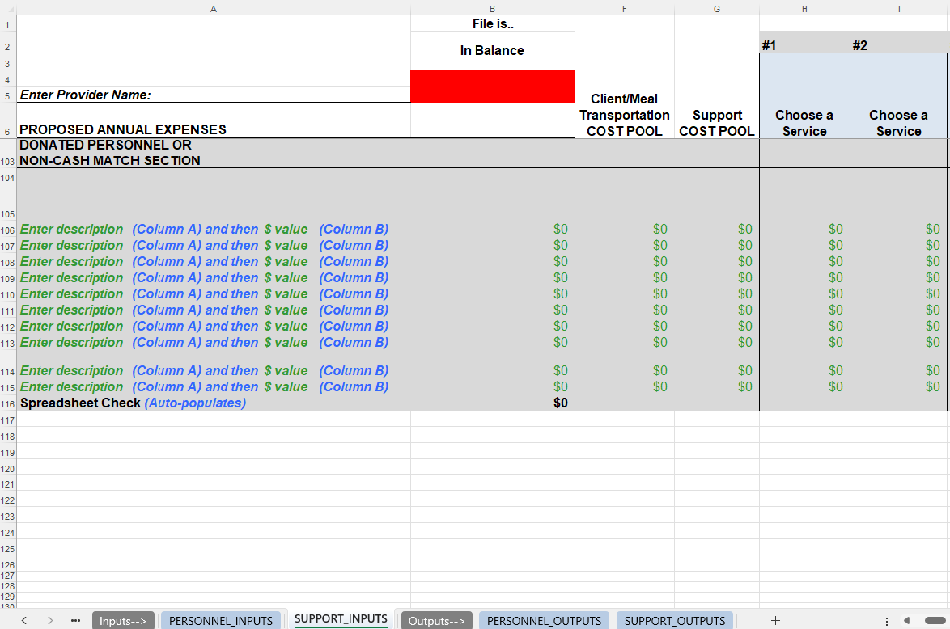
Task: Select column A header
Action: click(214, 8)
